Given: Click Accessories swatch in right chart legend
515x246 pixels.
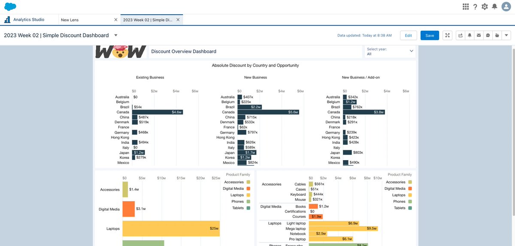Looking at the screenshot, I should click(x=410, y=182).
